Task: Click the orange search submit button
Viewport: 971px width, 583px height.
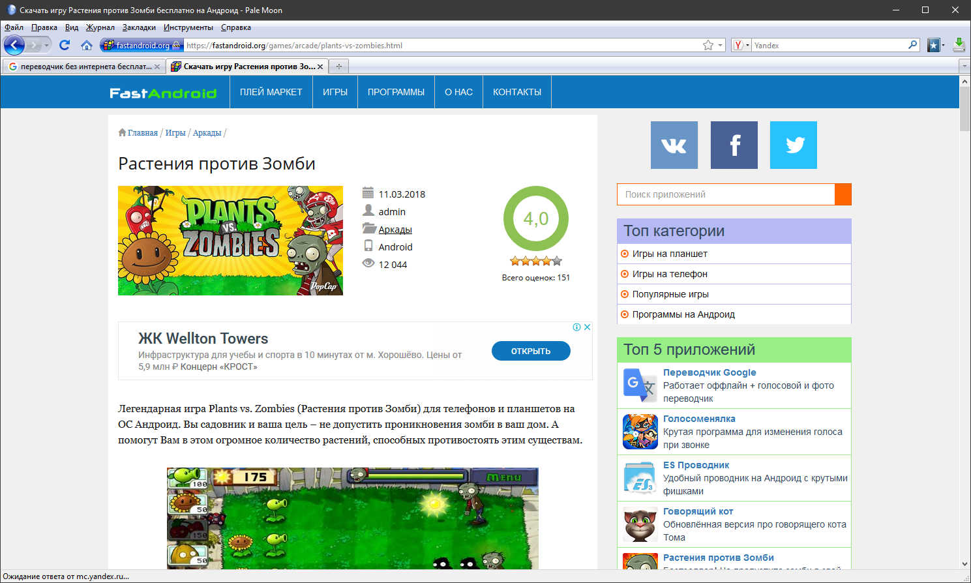Action: tap(843, 194)
